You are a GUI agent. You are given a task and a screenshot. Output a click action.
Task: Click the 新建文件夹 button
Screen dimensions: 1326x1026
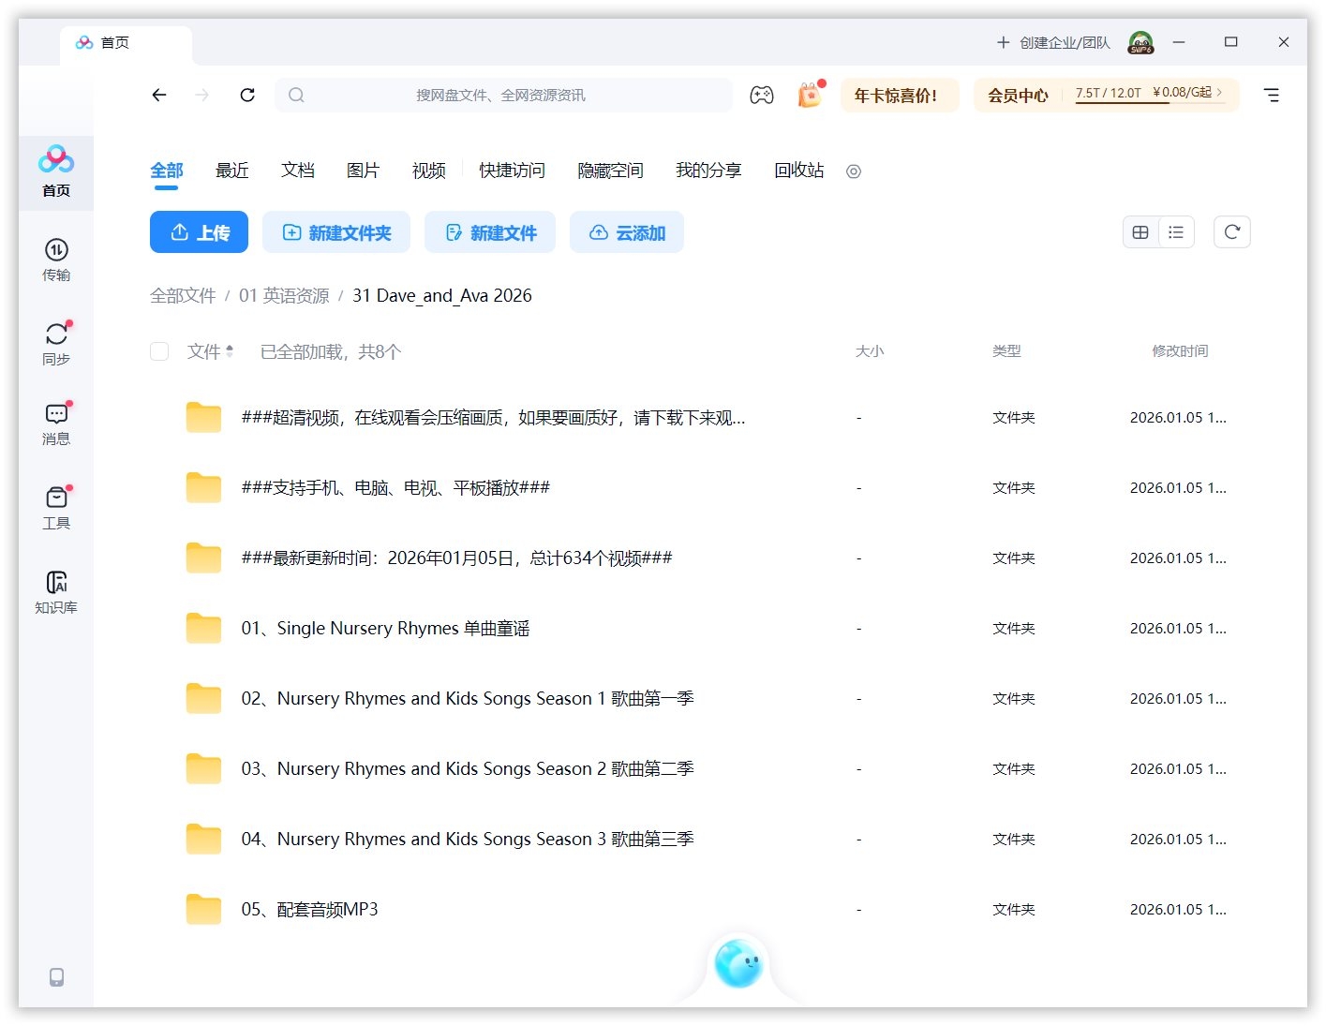(x=335, y=231)
